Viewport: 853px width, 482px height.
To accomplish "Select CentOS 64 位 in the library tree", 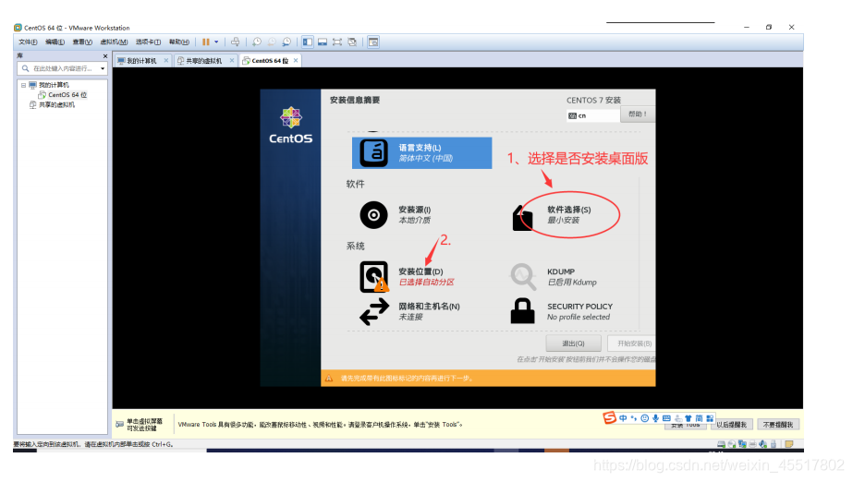I will tap(67, 94).
